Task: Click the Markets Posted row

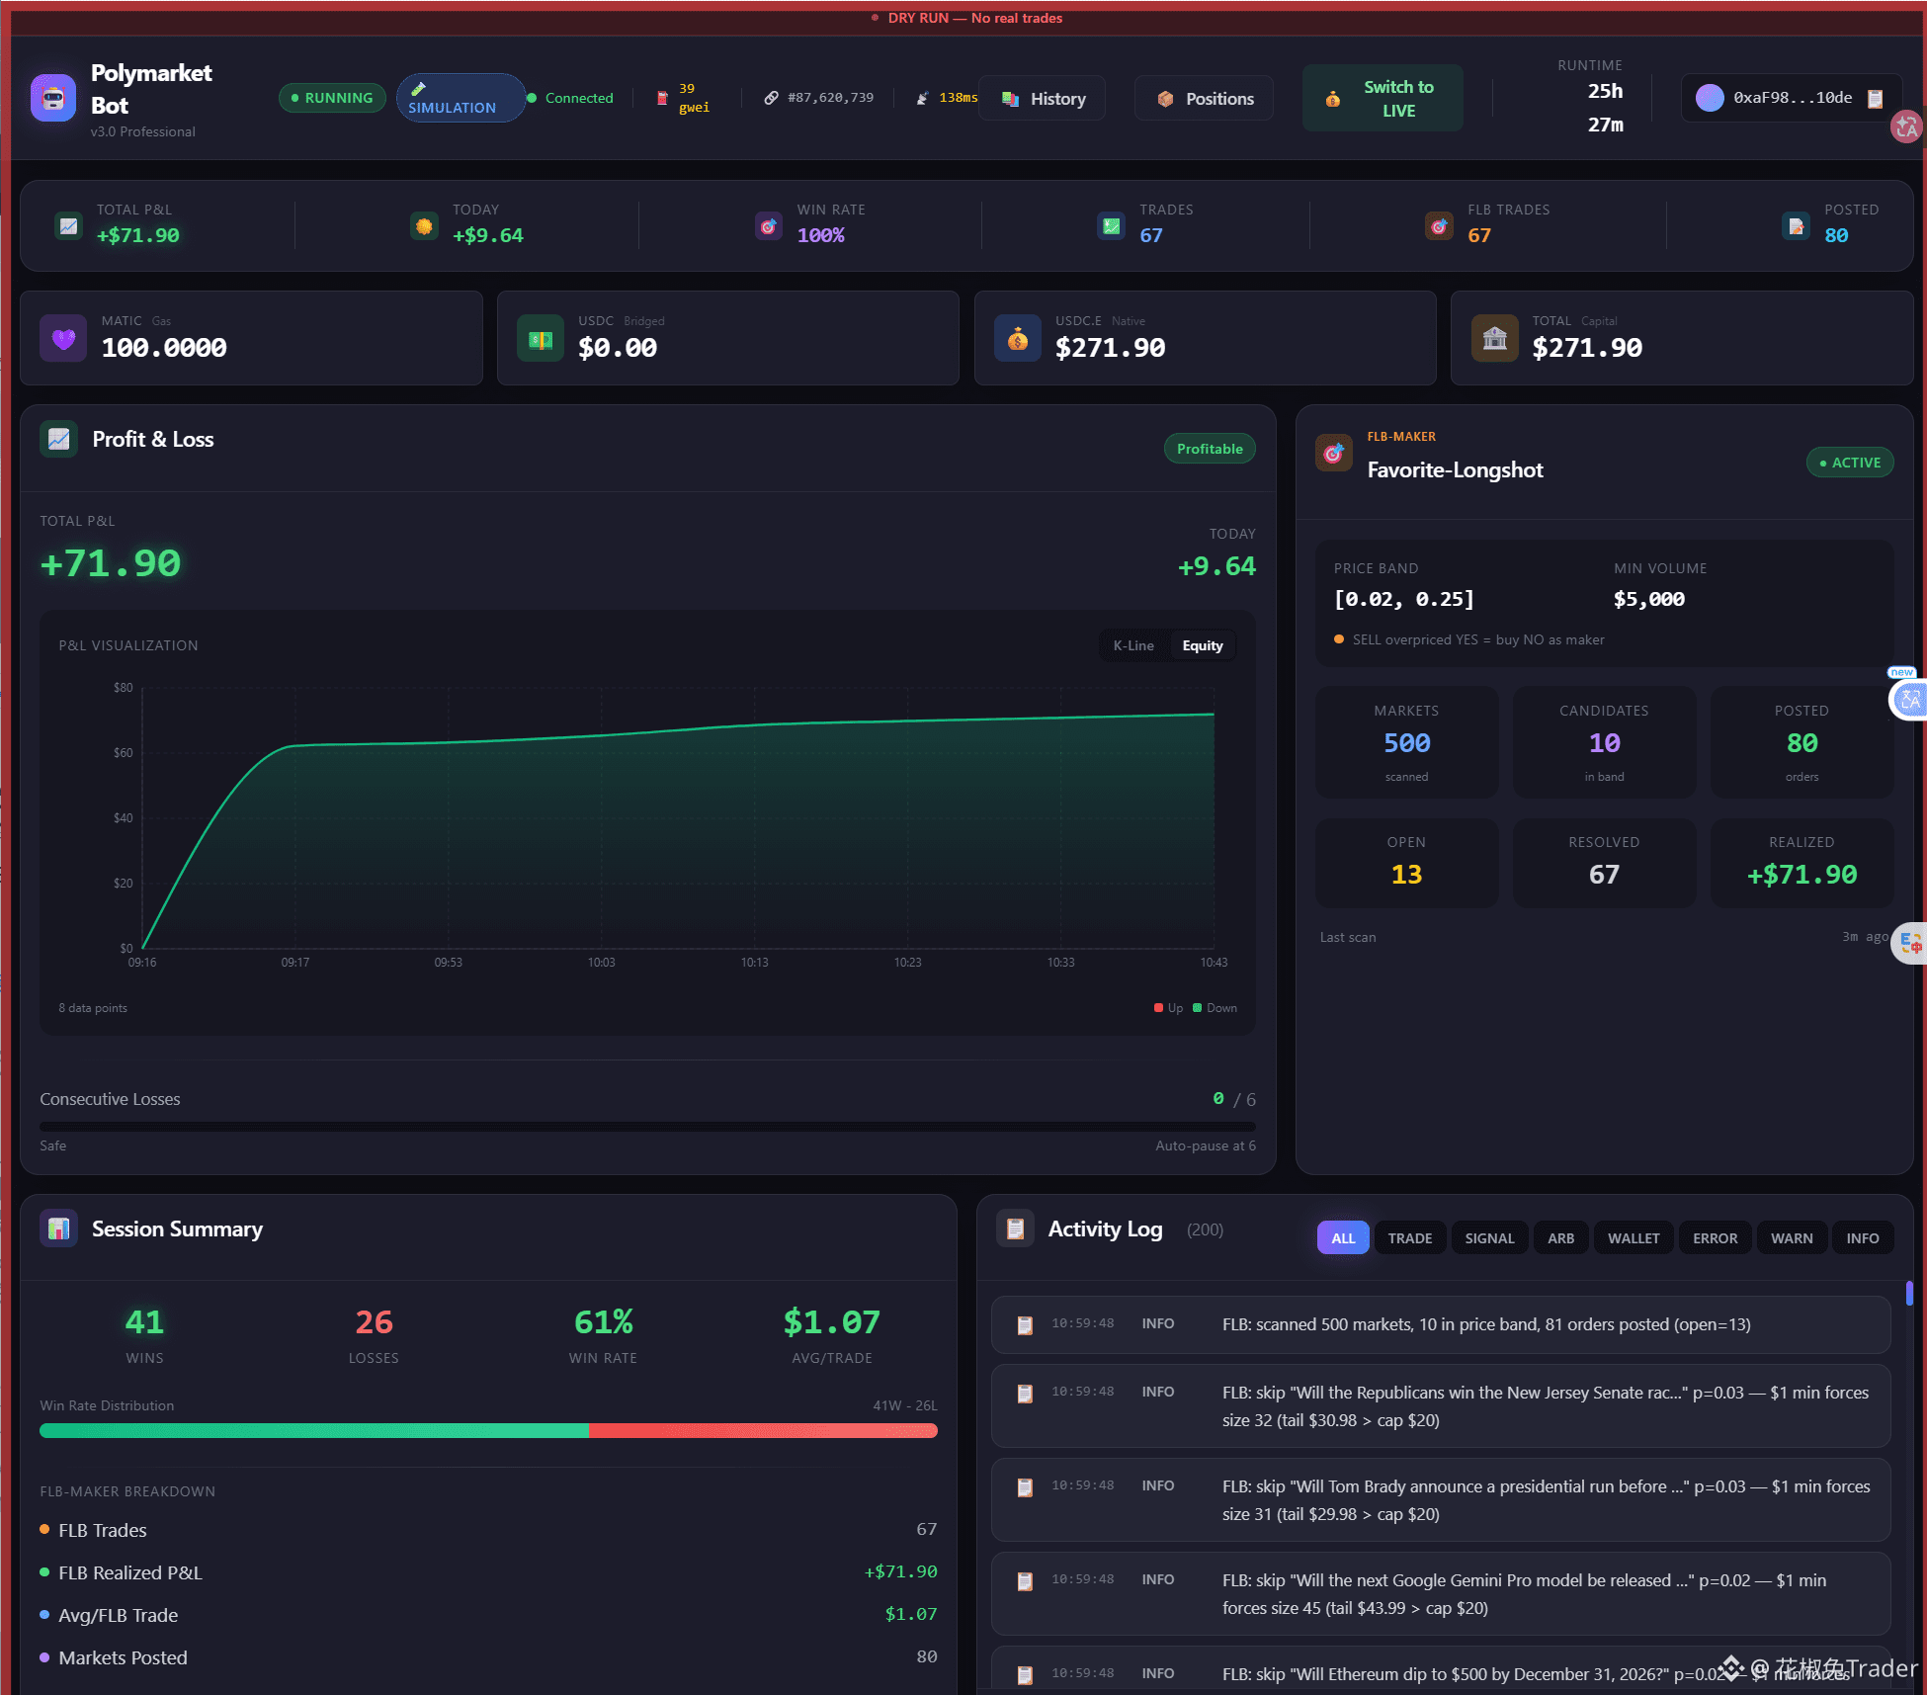Action: 488,1657
